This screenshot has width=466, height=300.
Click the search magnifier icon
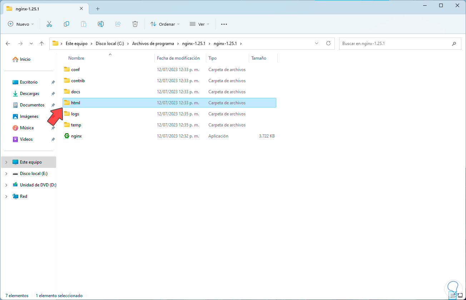(x=454, y=44)
